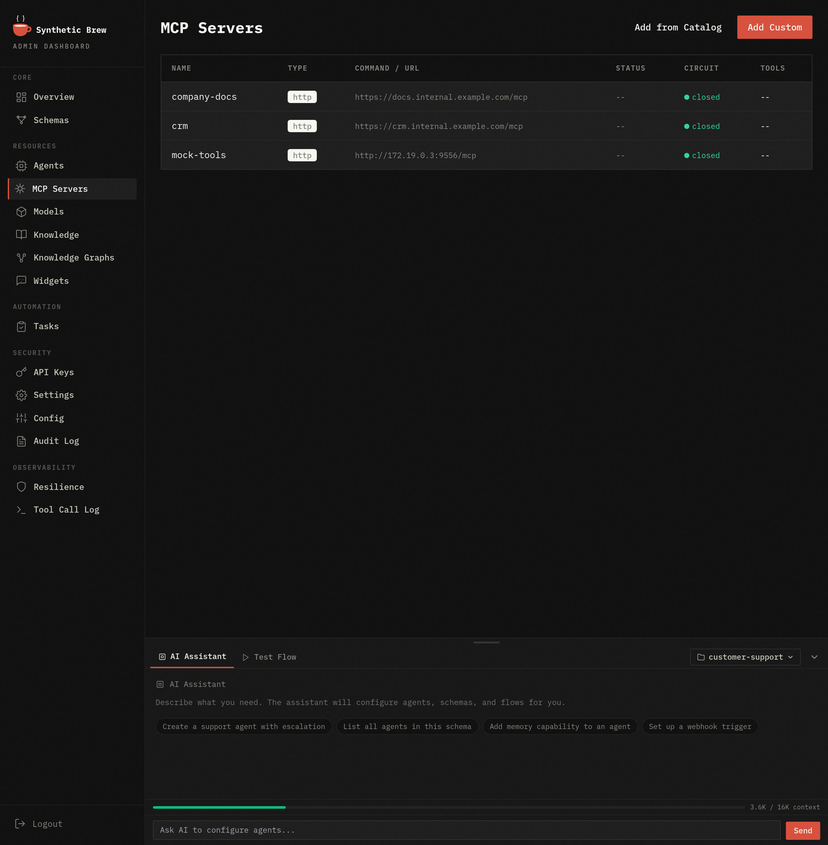Click the docs.internal.example.com/mcp URL
Viewport: 828px width, 845px height.
pyautogui.click(x=441, y=97)
